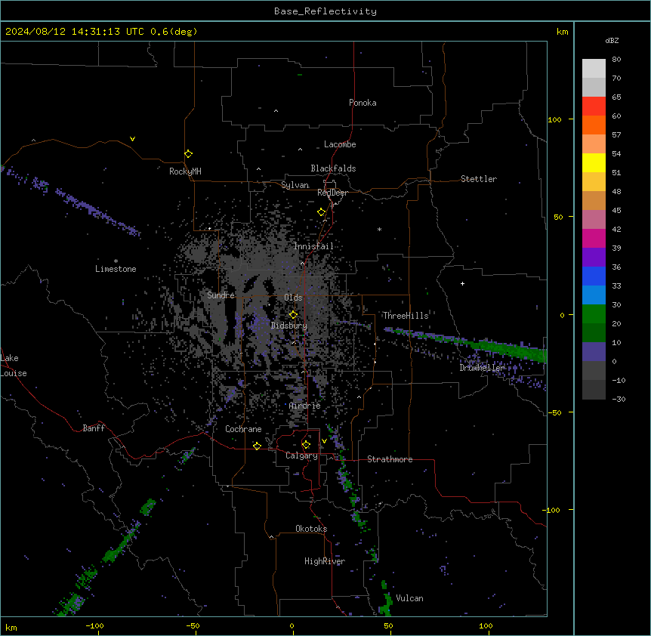Choose the magenta 39-42 dBZ legend swatch
Image resolution: width=651 pixels, height=636 pixels.
click(x=594, y=238)
